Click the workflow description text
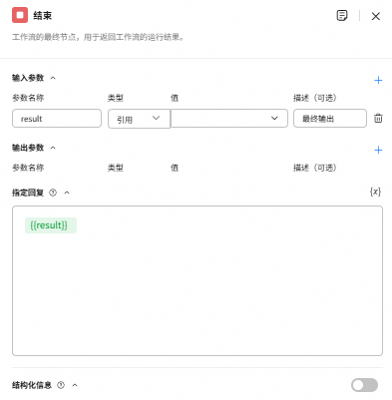392x400 pixels. point(98,37)
